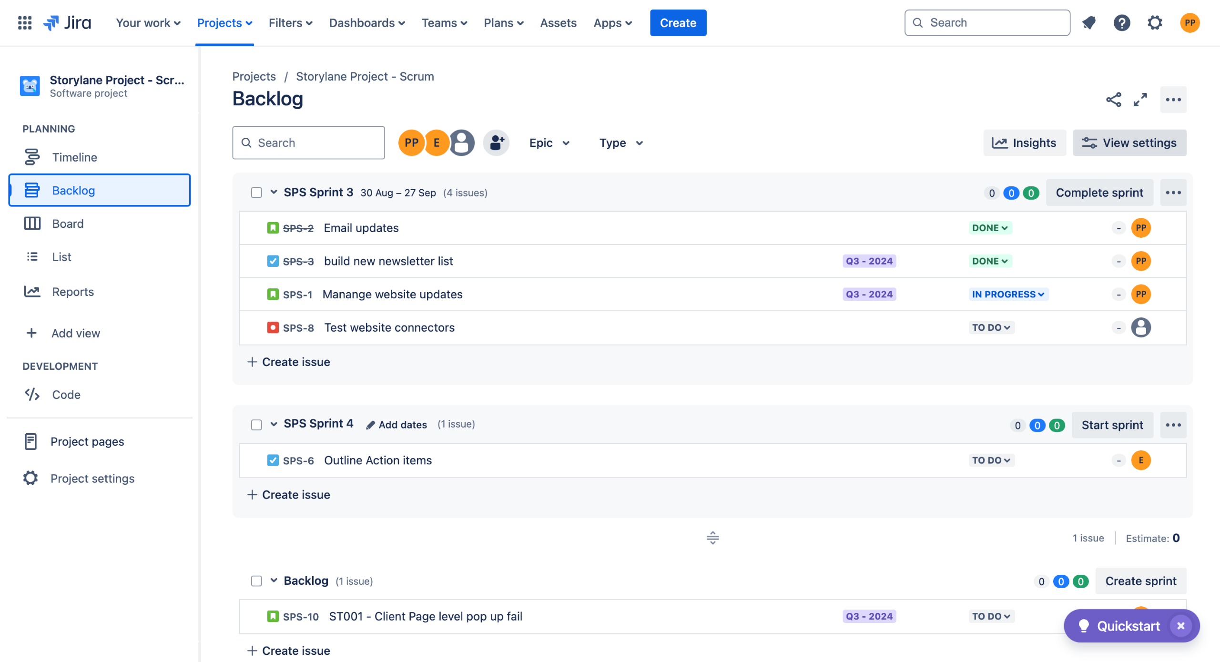Open the app switcher grid icon
Image resolution: width=1220 pixels, height=662 pixels.
click(24, 22)
